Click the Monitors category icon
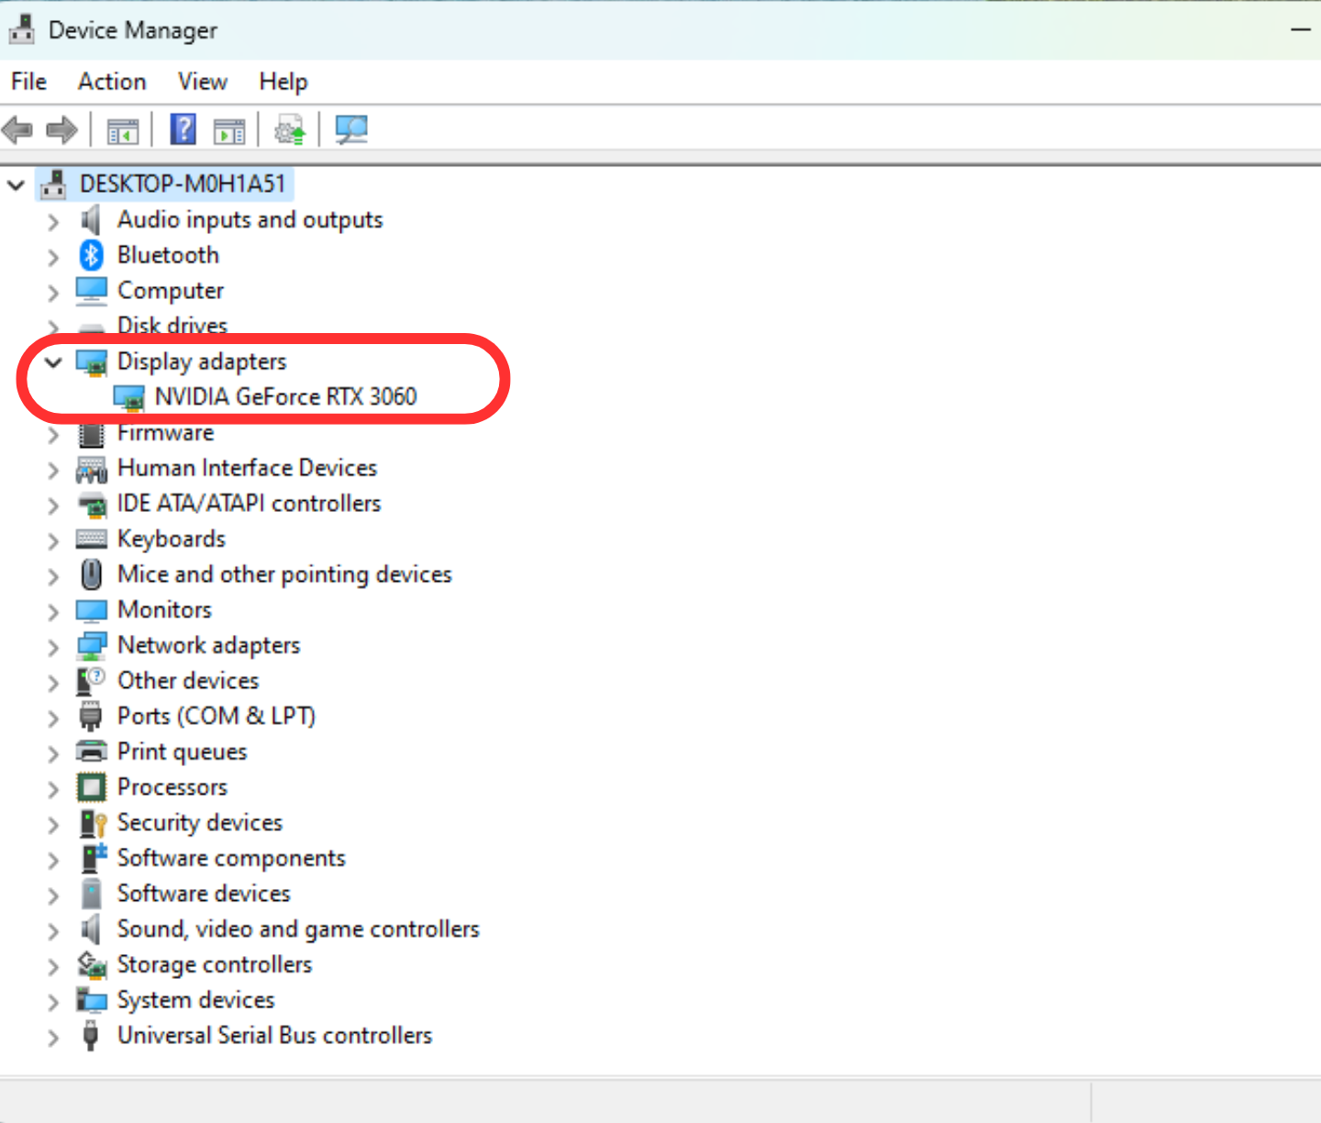1321x1123 pixels. pyautogui.click(x=91, y=610)
